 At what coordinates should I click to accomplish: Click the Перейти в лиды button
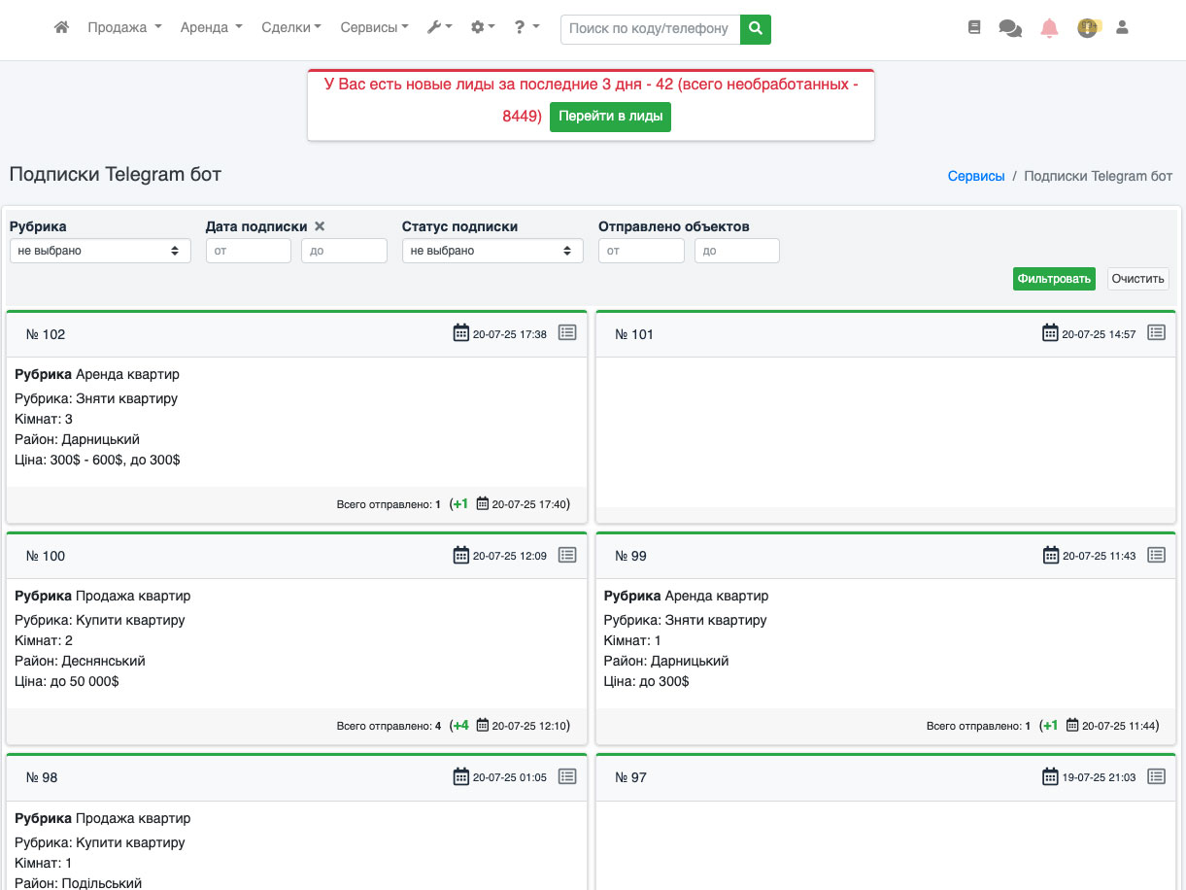tap(610, 117)
